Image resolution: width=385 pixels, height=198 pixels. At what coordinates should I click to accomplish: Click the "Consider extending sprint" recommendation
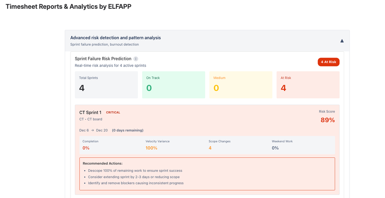pos(134,177)
